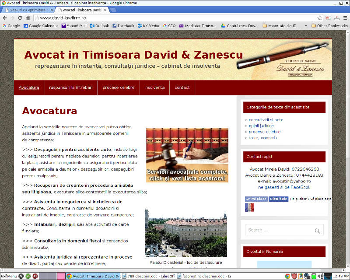350x280 pixels.
Task: Open the Yahoo! Mail bookmark
Action: point(74,26)
